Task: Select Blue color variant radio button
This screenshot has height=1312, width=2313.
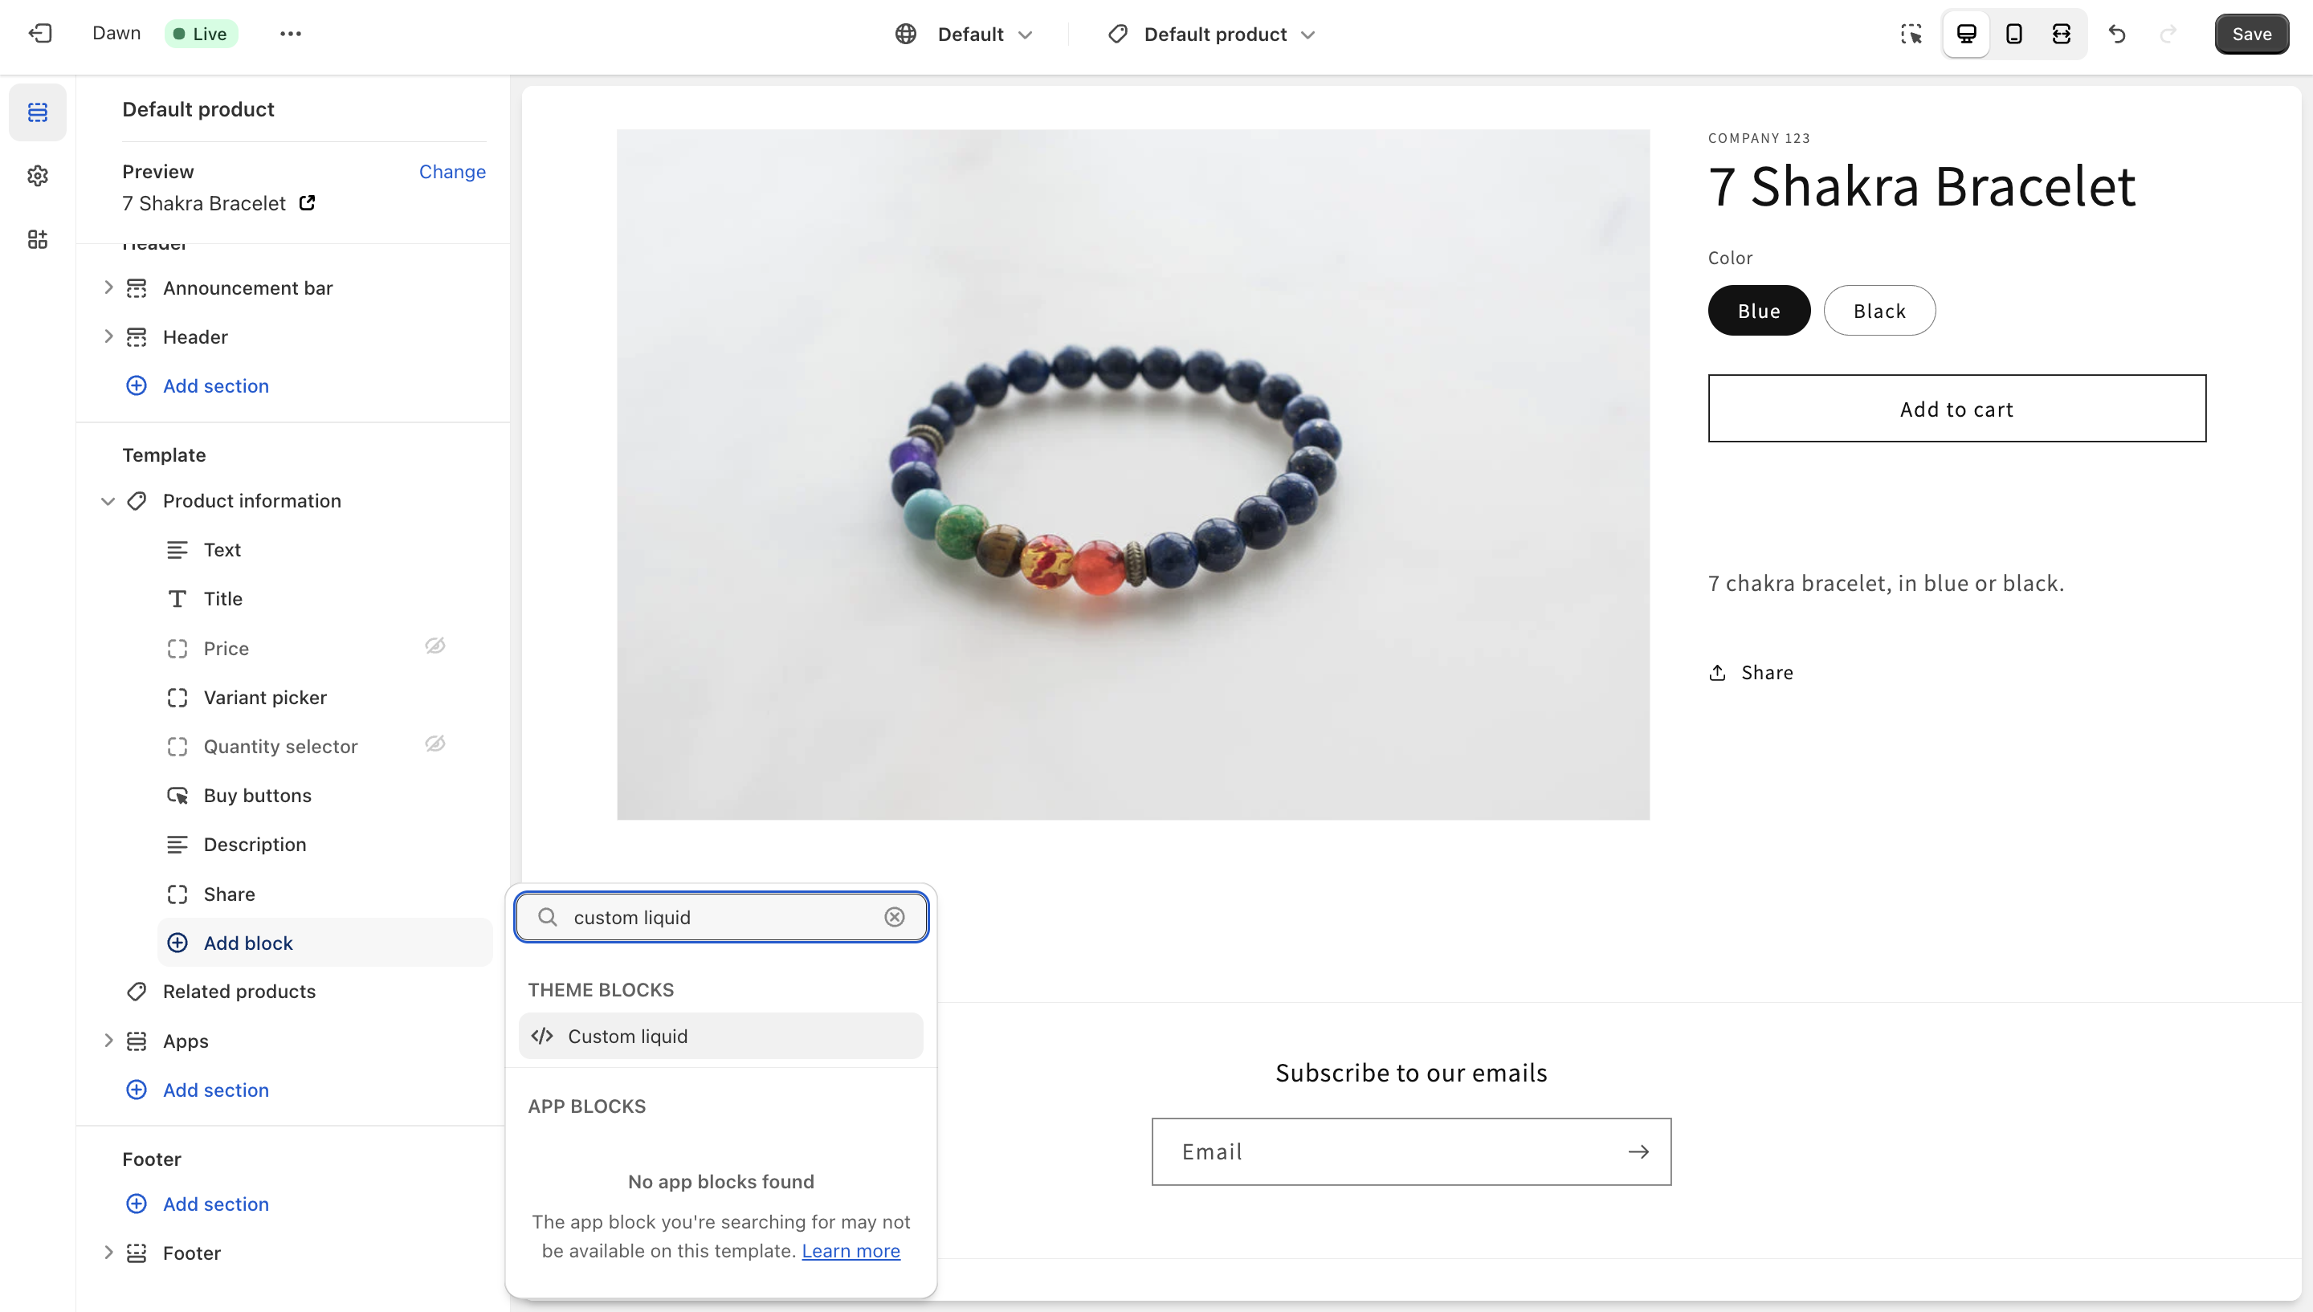Action: [1759, 310]
